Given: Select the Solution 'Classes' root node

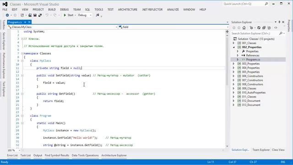Looking at the screenshot, I should tap(256, 39).
